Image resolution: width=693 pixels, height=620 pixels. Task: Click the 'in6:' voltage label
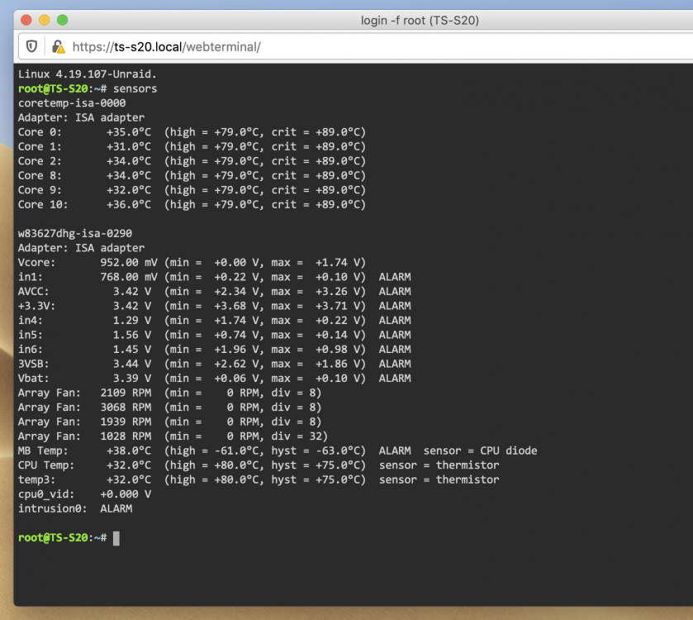(x=31, y=350)
